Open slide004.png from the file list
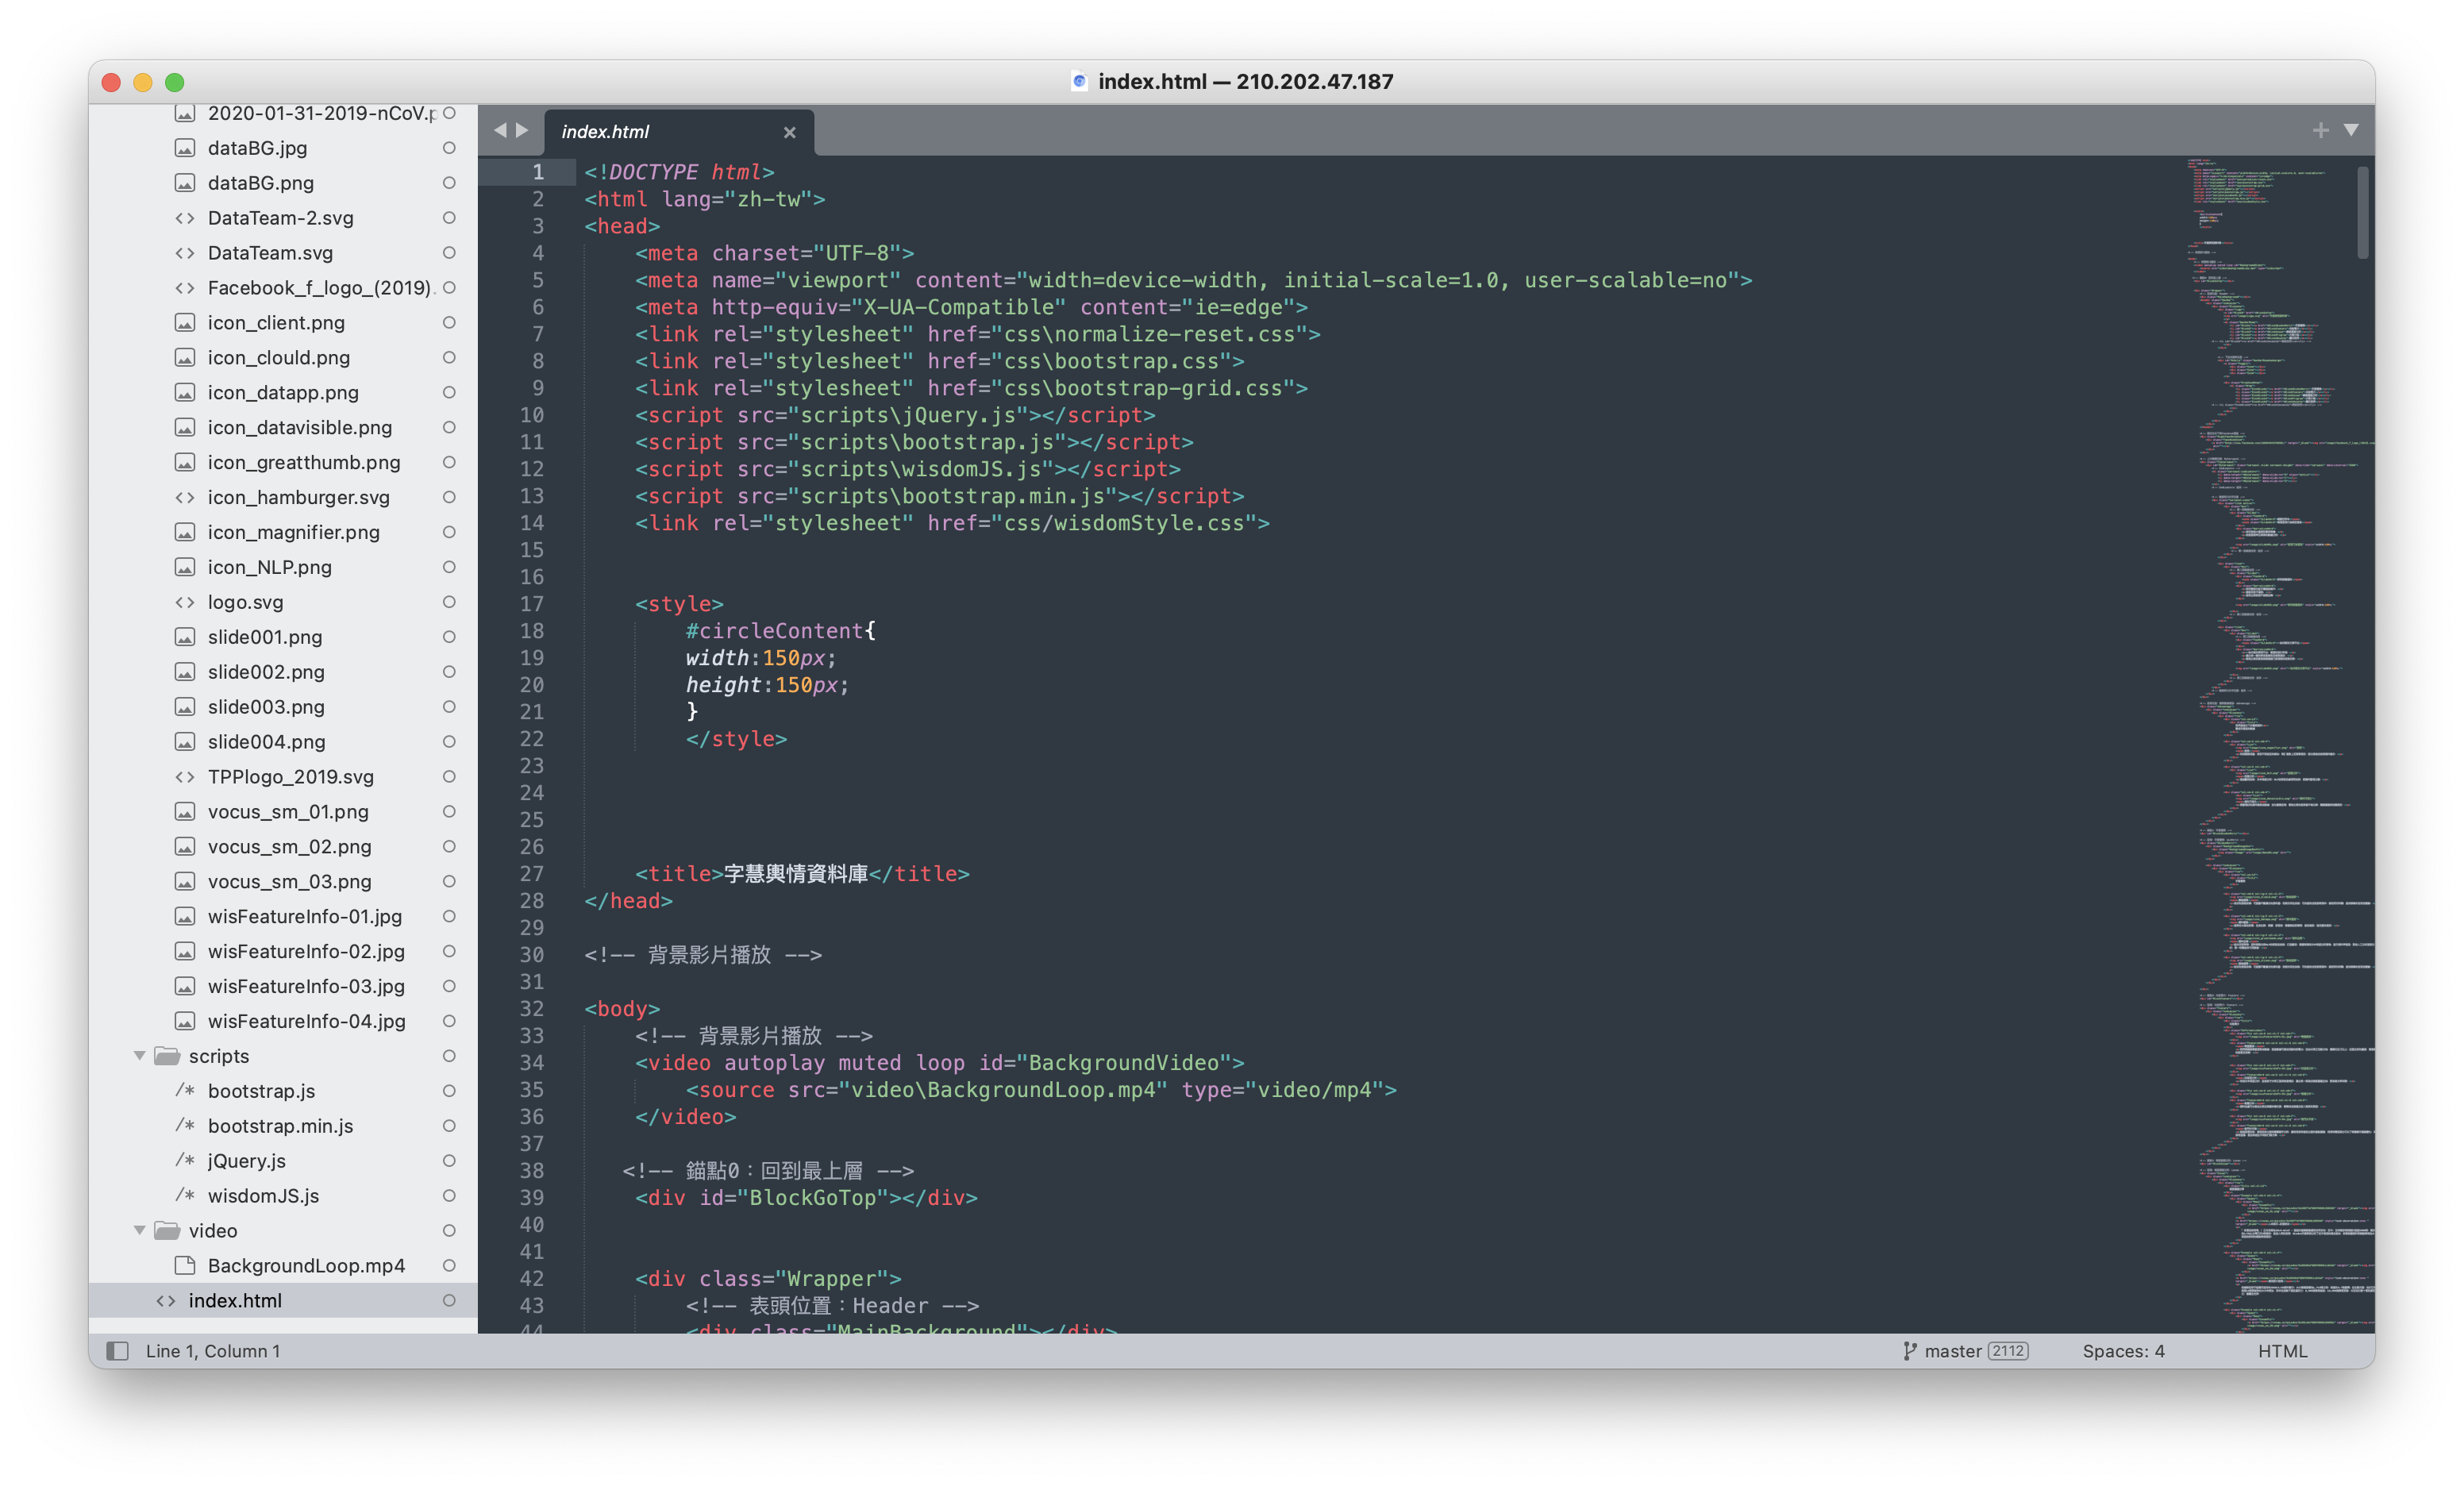The width and height of the screenshot is (2464, 1486). coord(266,742)
